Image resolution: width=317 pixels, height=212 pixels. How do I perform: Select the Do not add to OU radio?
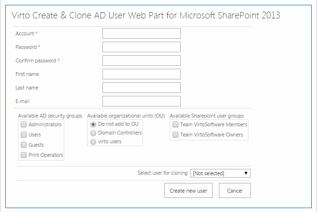pos(93,124)
